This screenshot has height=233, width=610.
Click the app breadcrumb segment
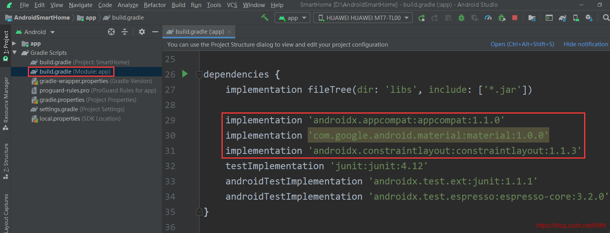[87, 18]
